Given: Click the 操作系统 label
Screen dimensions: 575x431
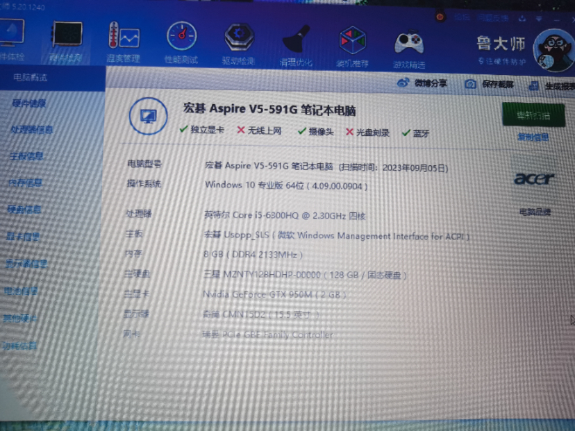Looking at the screenshot, I should [x=144, y=183].
